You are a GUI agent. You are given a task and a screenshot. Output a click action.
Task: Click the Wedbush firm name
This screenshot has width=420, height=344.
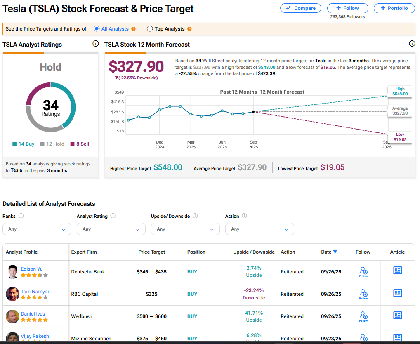point(81,316)
